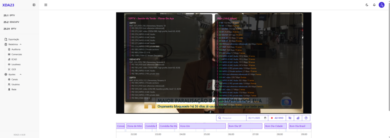This screenshot has width=390, height=138.
Task: Open the user profile avatar menu
Action: tap(382, 5)
